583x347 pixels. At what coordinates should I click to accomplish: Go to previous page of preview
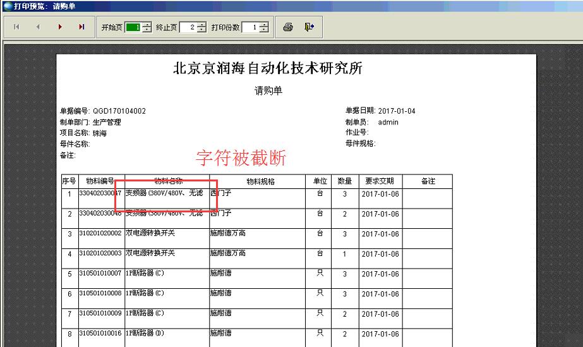point(38,27)
